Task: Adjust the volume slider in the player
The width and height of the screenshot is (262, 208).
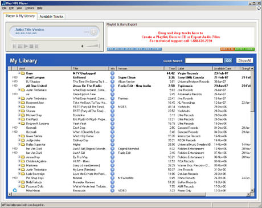Action: pyautogui.click(x=93, y=46)
